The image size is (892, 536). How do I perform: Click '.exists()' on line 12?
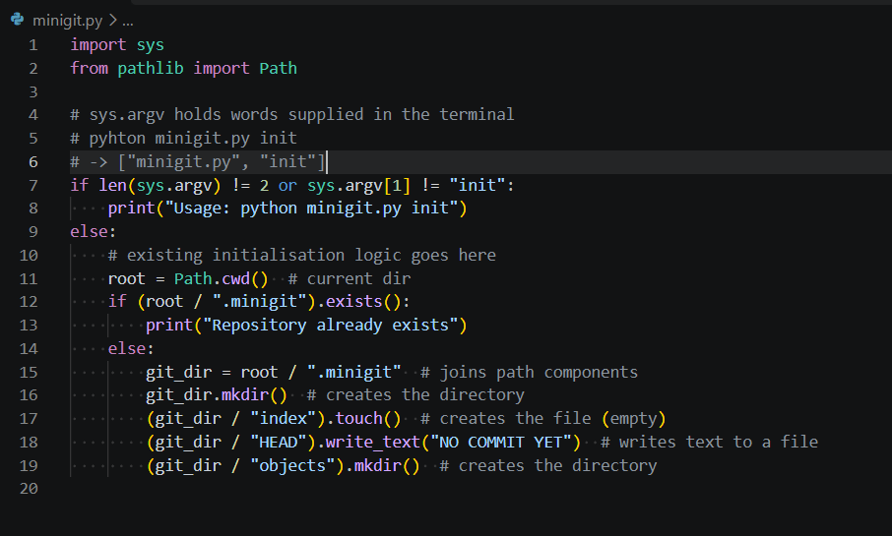tap(358, 301)
